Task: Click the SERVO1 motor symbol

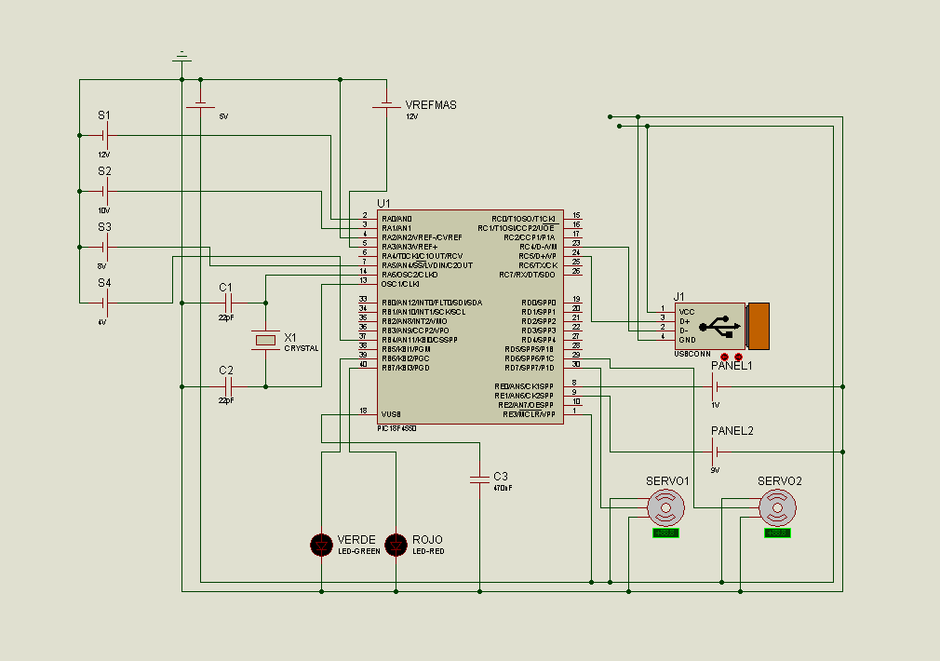Action: pyautogui.click(x=665, y=507)
